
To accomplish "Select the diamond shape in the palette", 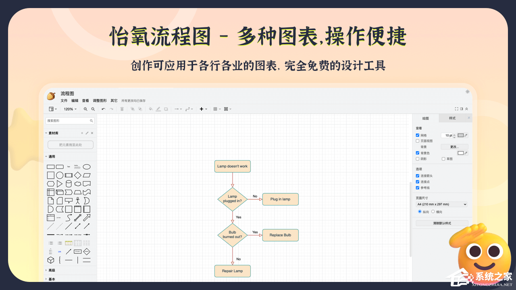I will (x=78, y=175).
